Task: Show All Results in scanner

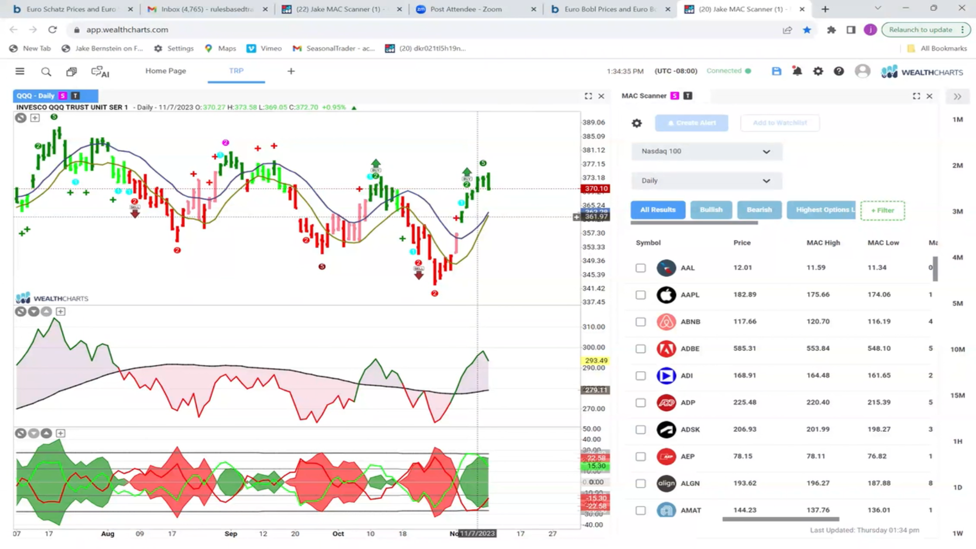Action: click(x=658, y=210)
